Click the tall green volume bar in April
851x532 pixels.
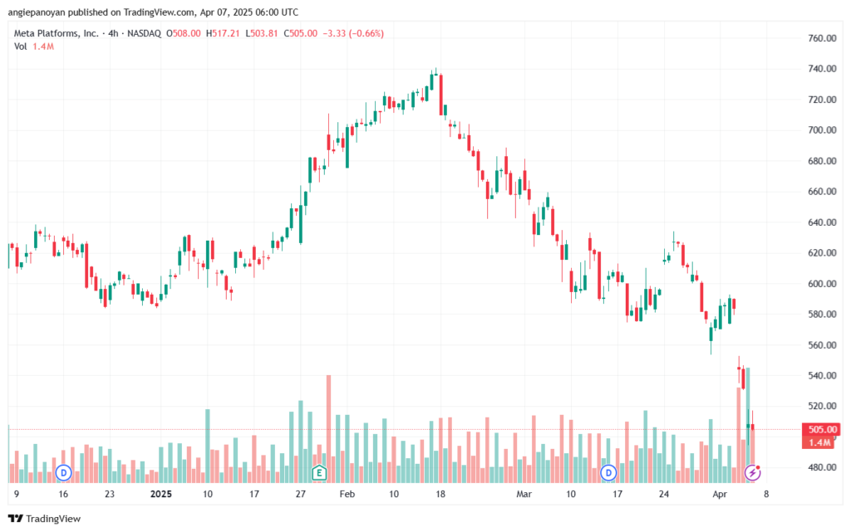(x=748, y=425)
